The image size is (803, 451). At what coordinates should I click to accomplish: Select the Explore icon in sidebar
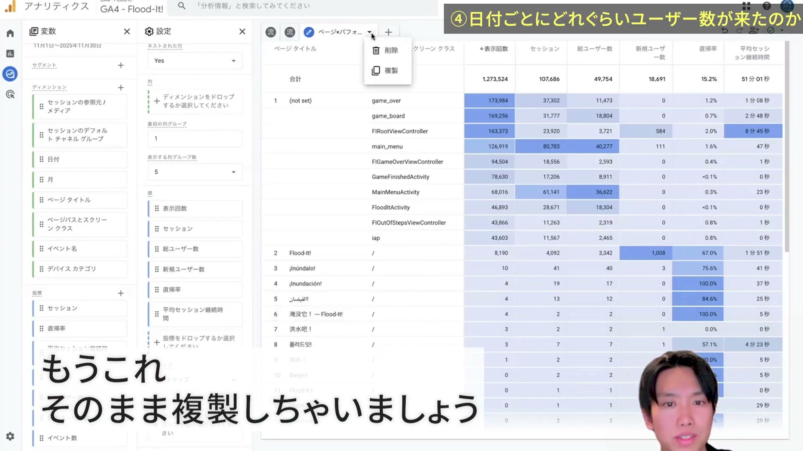point(10,74)
